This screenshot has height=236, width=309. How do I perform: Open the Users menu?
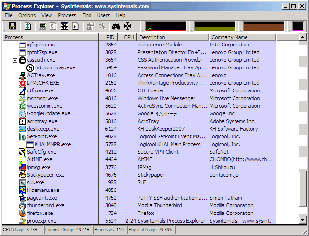click(x=103, y=15)
